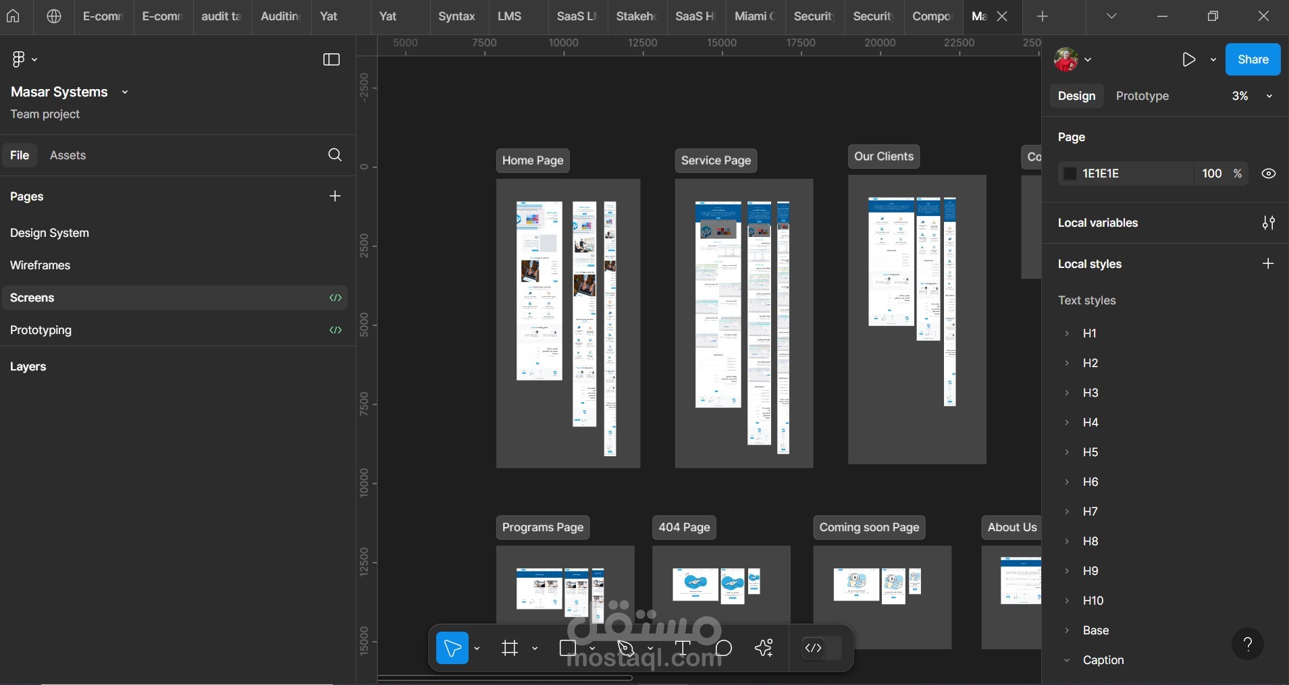Select the Rectangle shape tool
Screen dimensions: 1289x685
[x=568, y=648]
